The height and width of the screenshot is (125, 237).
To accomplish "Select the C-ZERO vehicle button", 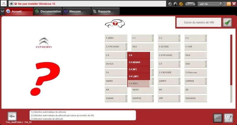I will point(116,38).
